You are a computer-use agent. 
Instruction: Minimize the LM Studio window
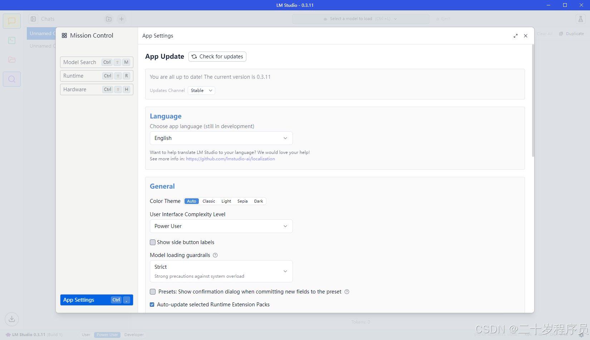click(549, 5)
